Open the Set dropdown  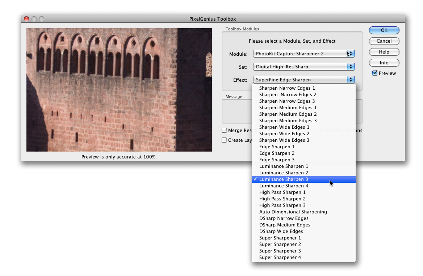(304, 67)
